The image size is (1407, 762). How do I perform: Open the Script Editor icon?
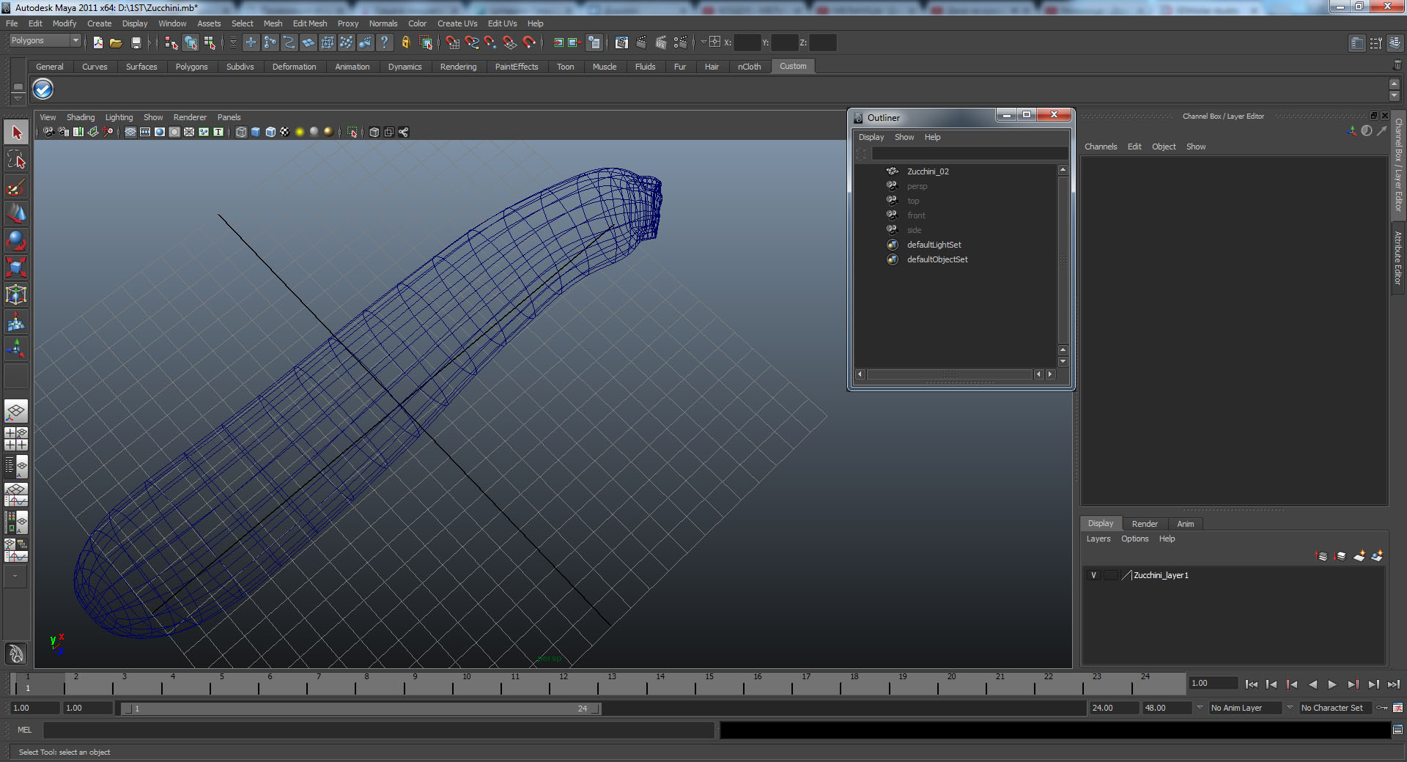pos(1397,730)
